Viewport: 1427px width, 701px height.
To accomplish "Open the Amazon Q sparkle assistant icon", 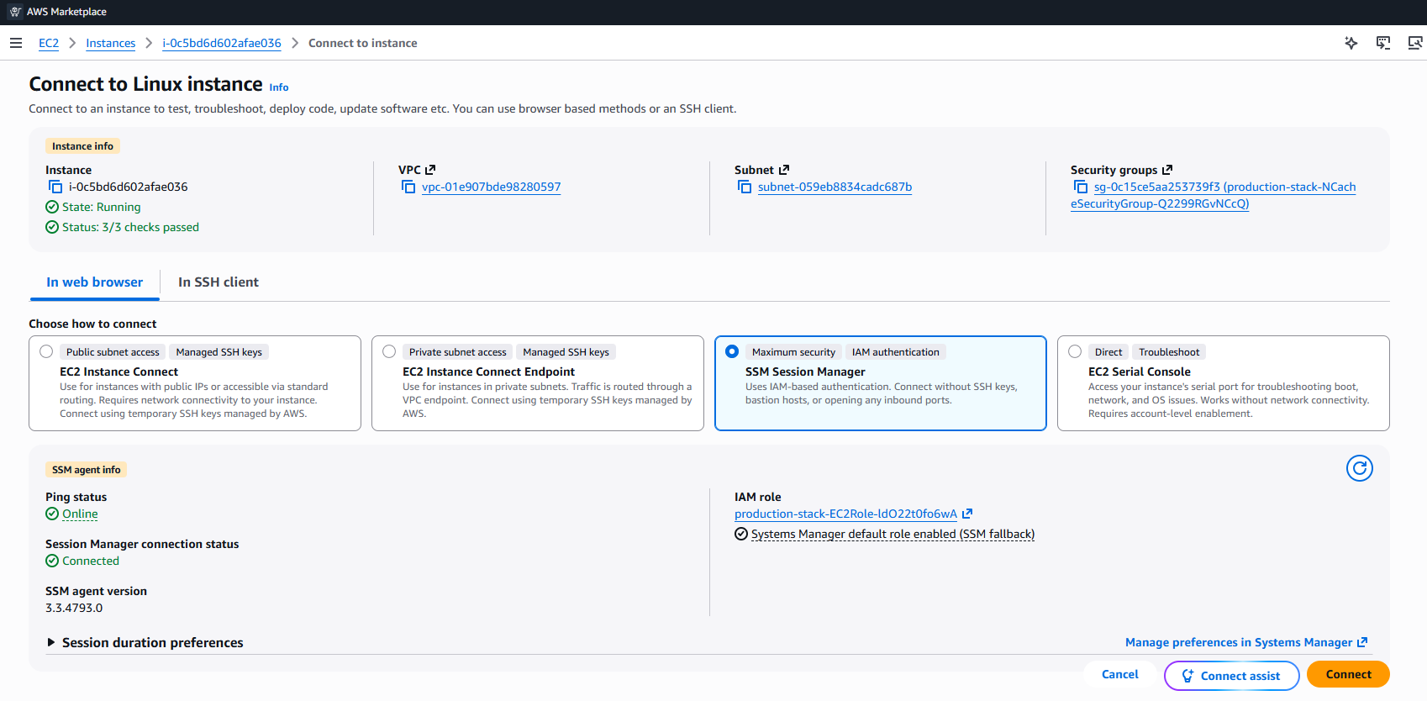I will (x=1351, y=43).
